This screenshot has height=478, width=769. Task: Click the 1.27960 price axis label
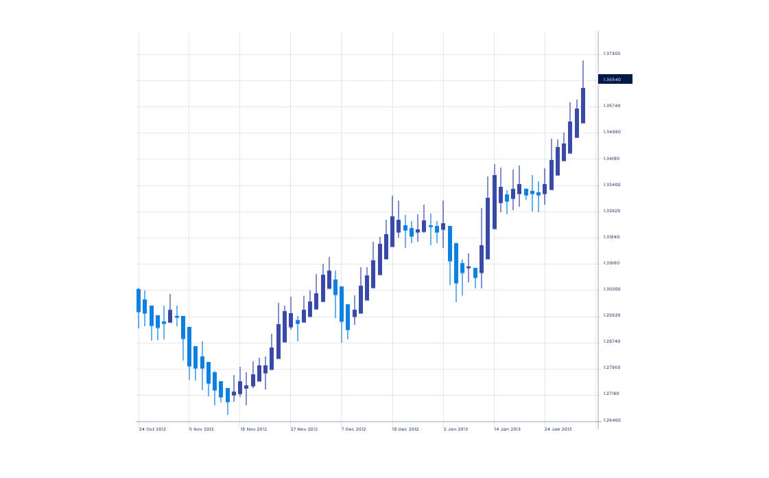tap(612, 367)
